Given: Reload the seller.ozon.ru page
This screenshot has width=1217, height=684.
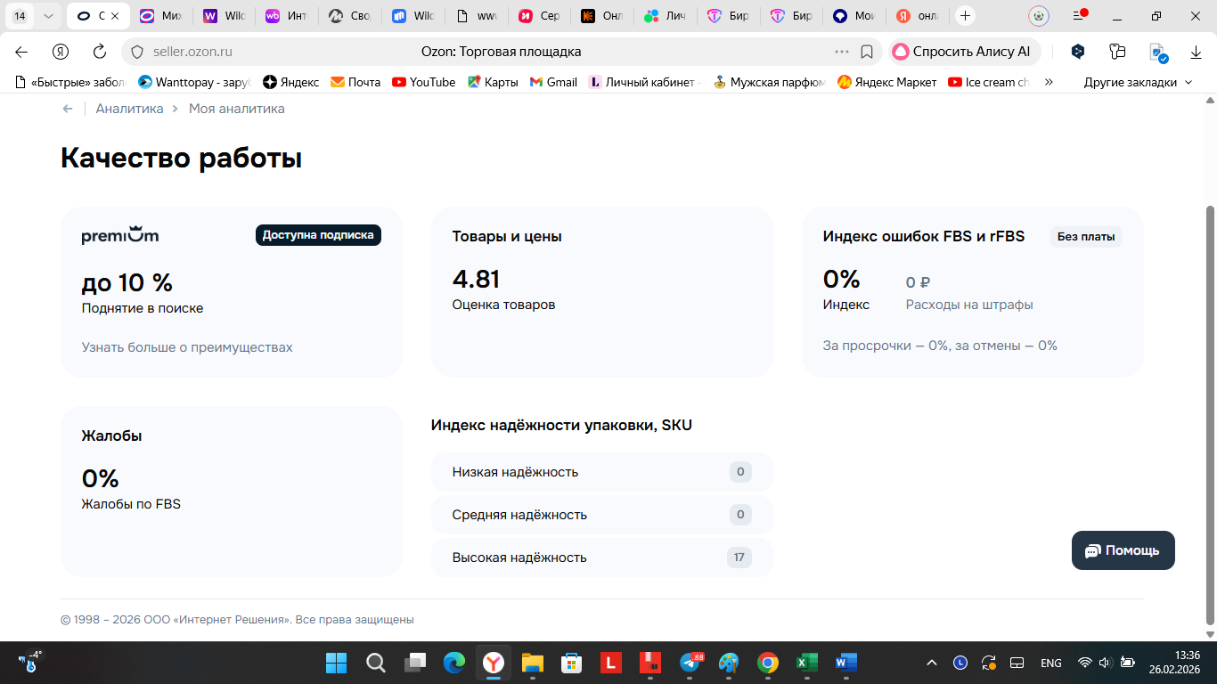Looking at the screenshot, I should pos(100,52).
